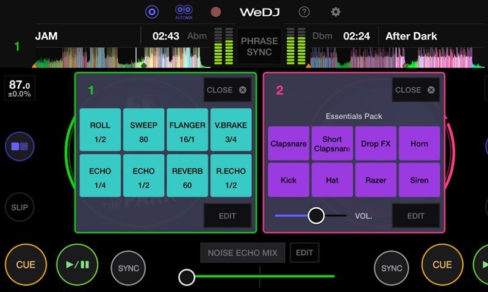Toggle Phrase Sync in the center
This screenshot has width=488, height=292.
[260, 46]
